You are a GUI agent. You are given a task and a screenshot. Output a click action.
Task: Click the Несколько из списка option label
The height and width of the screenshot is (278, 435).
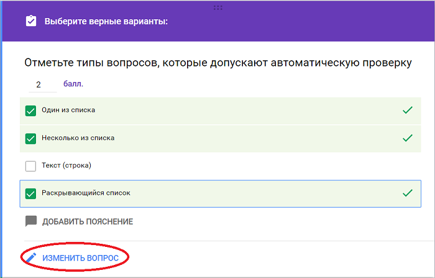(x=78, y=137)
